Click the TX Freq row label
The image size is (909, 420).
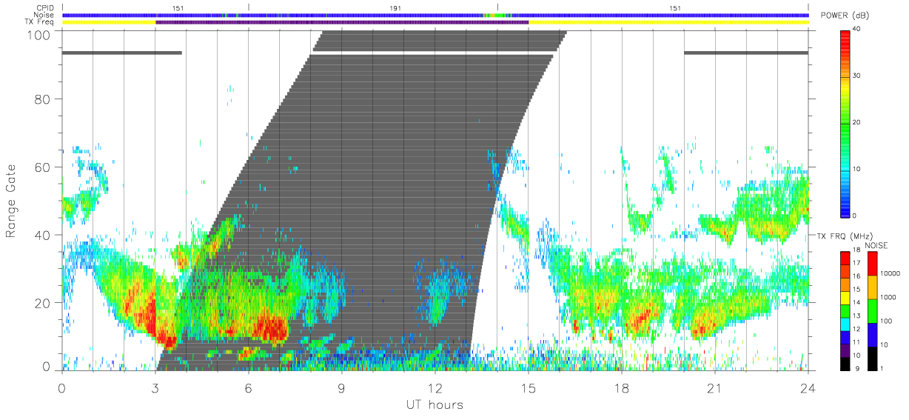[41, 22]
